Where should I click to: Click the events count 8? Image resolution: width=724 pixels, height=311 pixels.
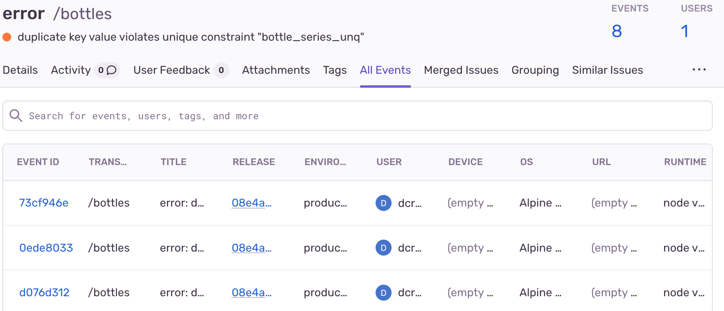click(x=617, y=31)
